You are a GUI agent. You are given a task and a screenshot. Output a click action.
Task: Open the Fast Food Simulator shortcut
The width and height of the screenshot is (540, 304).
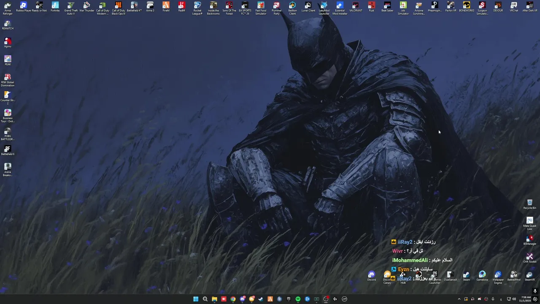click(261, 8)
